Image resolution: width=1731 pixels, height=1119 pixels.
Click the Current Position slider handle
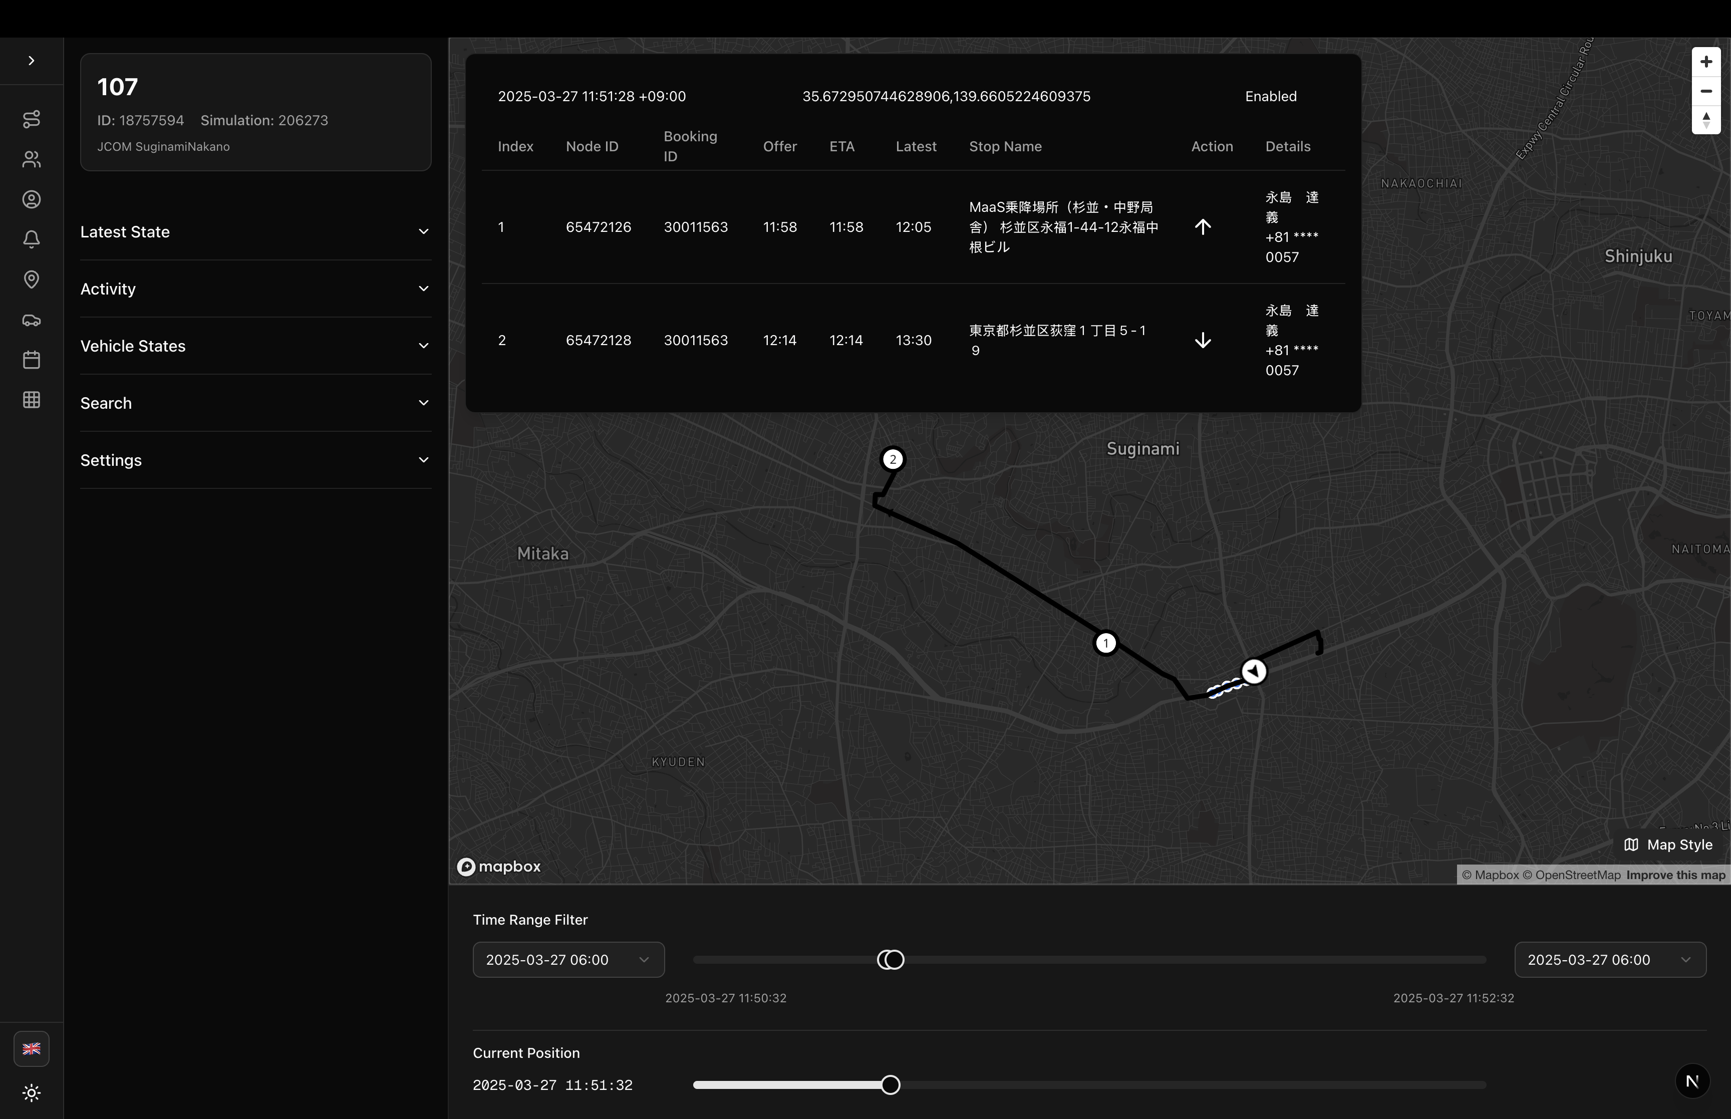tap(890, 1085)
